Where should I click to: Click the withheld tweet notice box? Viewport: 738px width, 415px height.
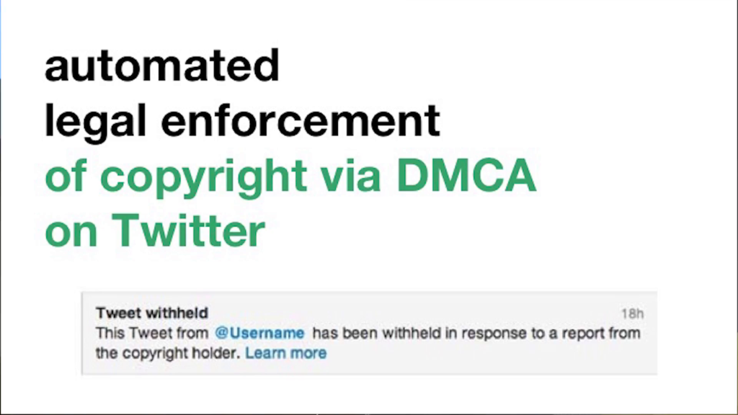click(370, 333)
